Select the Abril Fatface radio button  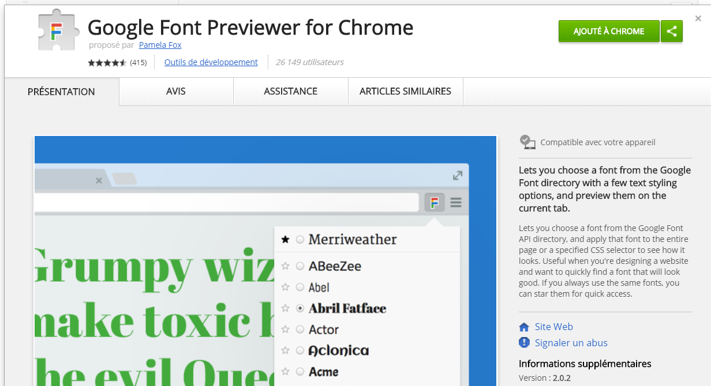300,308
